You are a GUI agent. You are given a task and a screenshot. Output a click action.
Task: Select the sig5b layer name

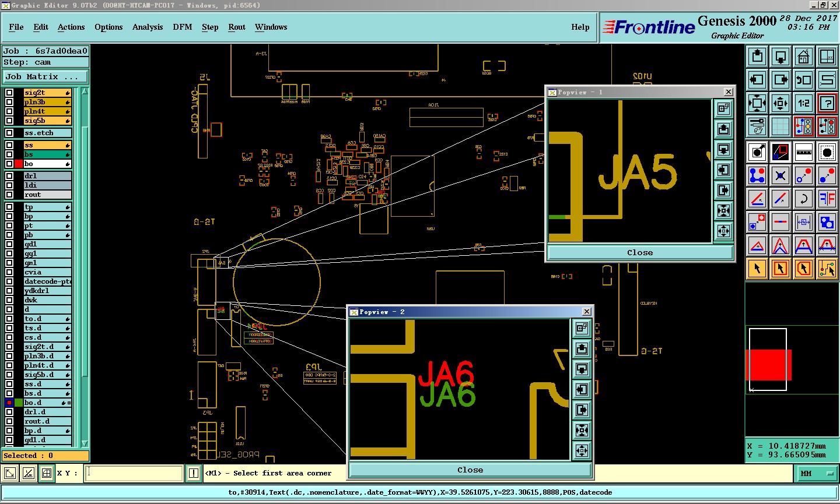[x=47, y=121]
